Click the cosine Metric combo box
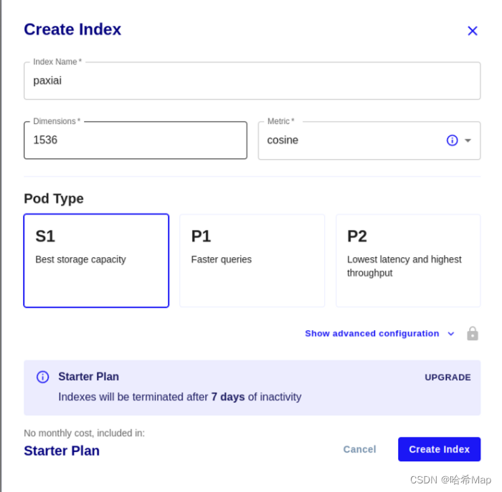 coord(344,140)
